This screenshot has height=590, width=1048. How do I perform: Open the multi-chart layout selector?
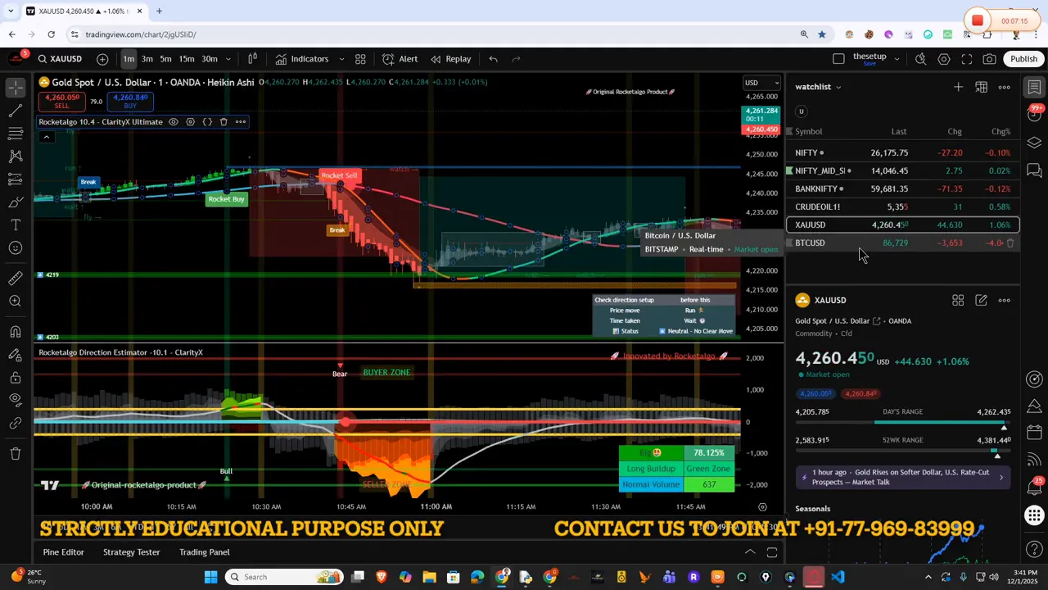click(360, 58)
